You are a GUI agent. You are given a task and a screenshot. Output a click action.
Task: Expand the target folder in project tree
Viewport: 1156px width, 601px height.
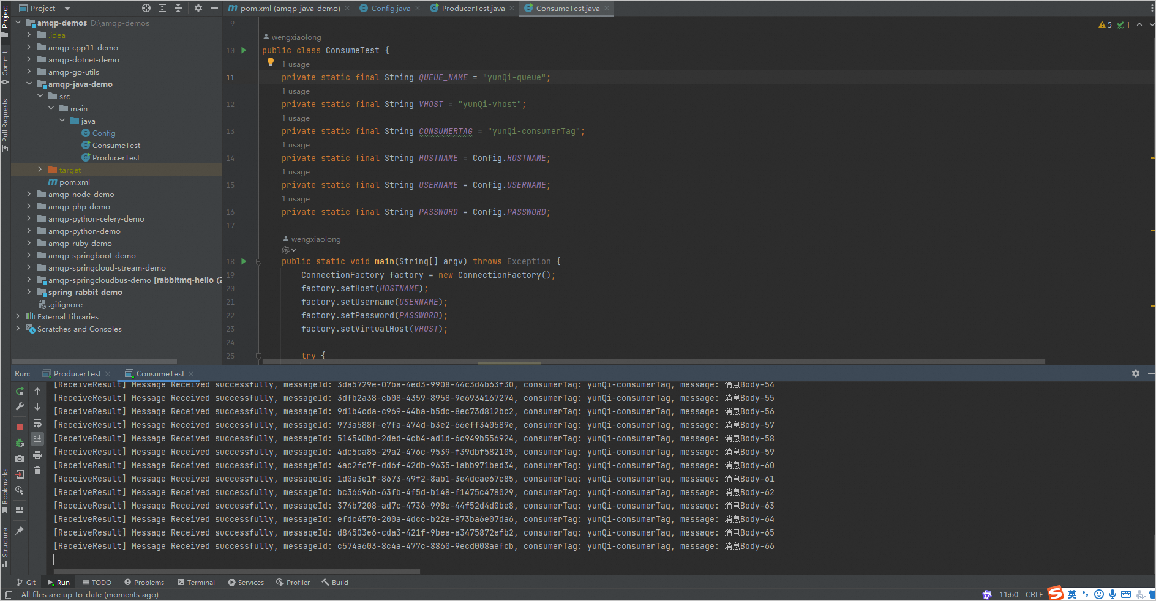point(40,170)
